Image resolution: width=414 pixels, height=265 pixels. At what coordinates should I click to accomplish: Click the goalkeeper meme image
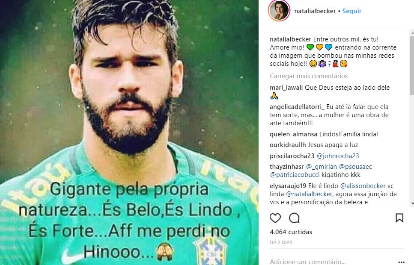click(129, 132)
